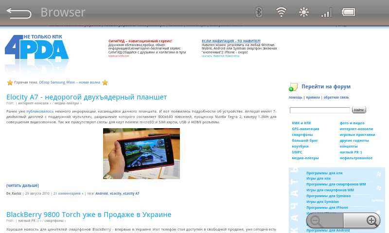Screen dimensions: 389x233
Task: Open the (читать дальше) read more link
Action: tap(22, 185)
